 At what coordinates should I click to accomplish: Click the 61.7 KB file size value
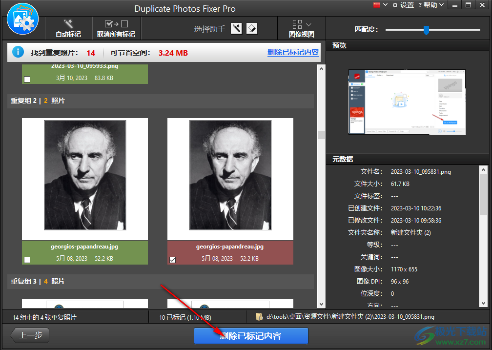tap(400, 184)
